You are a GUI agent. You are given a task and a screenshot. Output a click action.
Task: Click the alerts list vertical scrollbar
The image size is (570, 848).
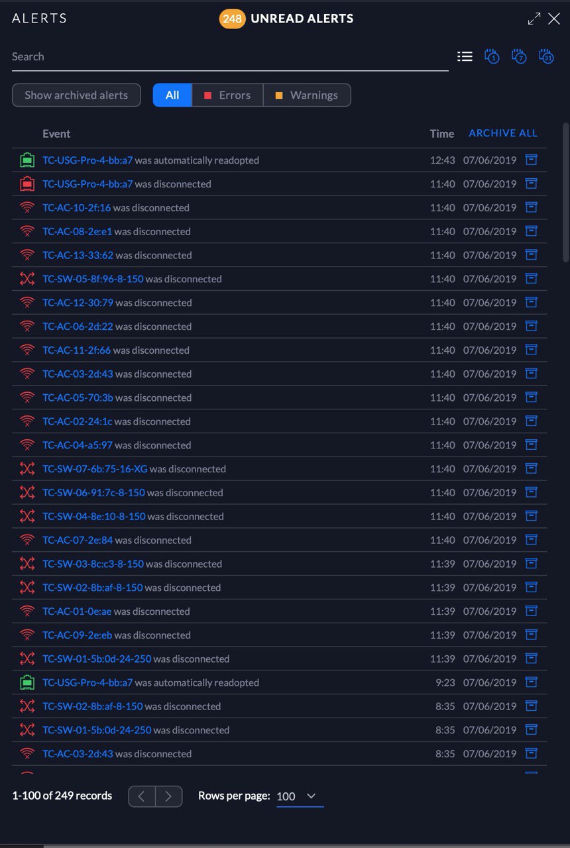point(565,192)
